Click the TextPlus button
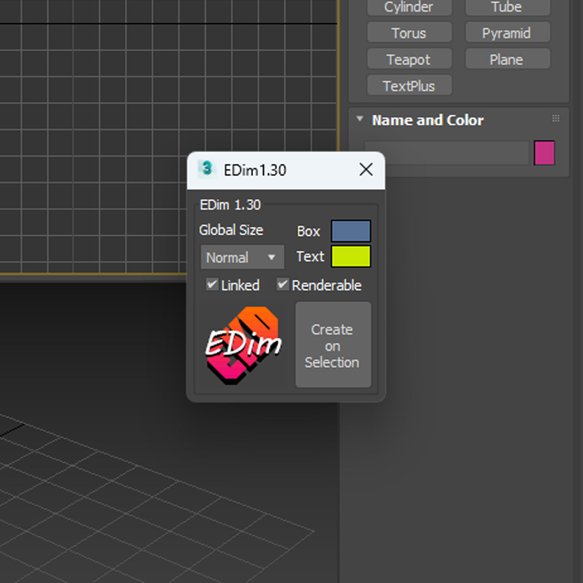The height and width of the screenshot is (583, 583). point(409,85)
